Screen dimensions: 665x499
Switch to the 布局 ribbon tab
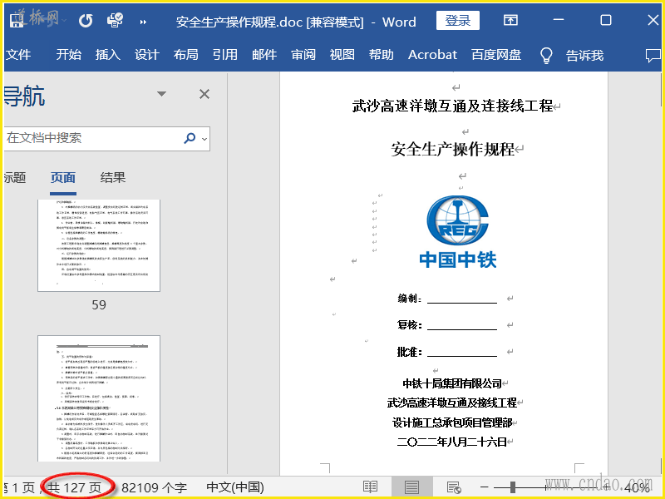click(185, 55)
